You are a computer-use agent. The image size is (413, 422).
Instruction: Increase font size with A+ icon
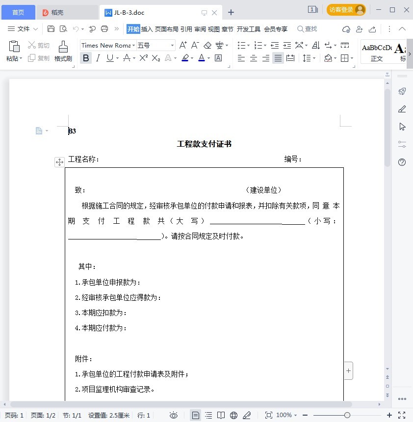pos(183,45)
